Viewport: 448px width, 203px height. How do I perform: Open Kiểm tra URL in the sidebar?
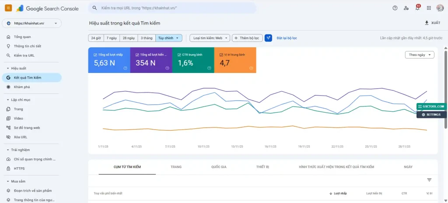pyautogui.click(x=31, y=55)
